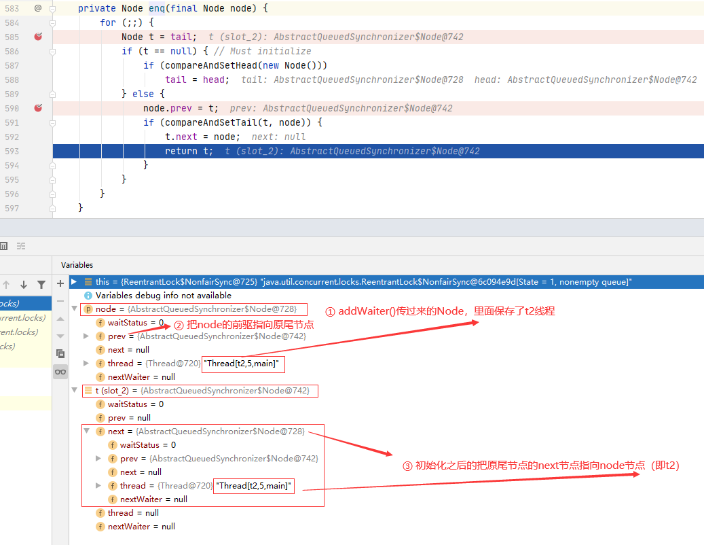Click the highlighted 'return t;' line 593
704x545 pixels.
pyautogui.click(x=378, y=151)
